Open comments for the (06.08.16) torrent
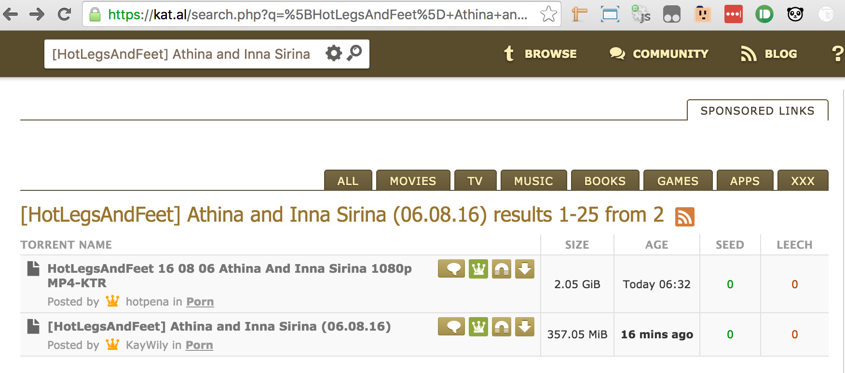This screenshot has width=845, height=373. 451,327
